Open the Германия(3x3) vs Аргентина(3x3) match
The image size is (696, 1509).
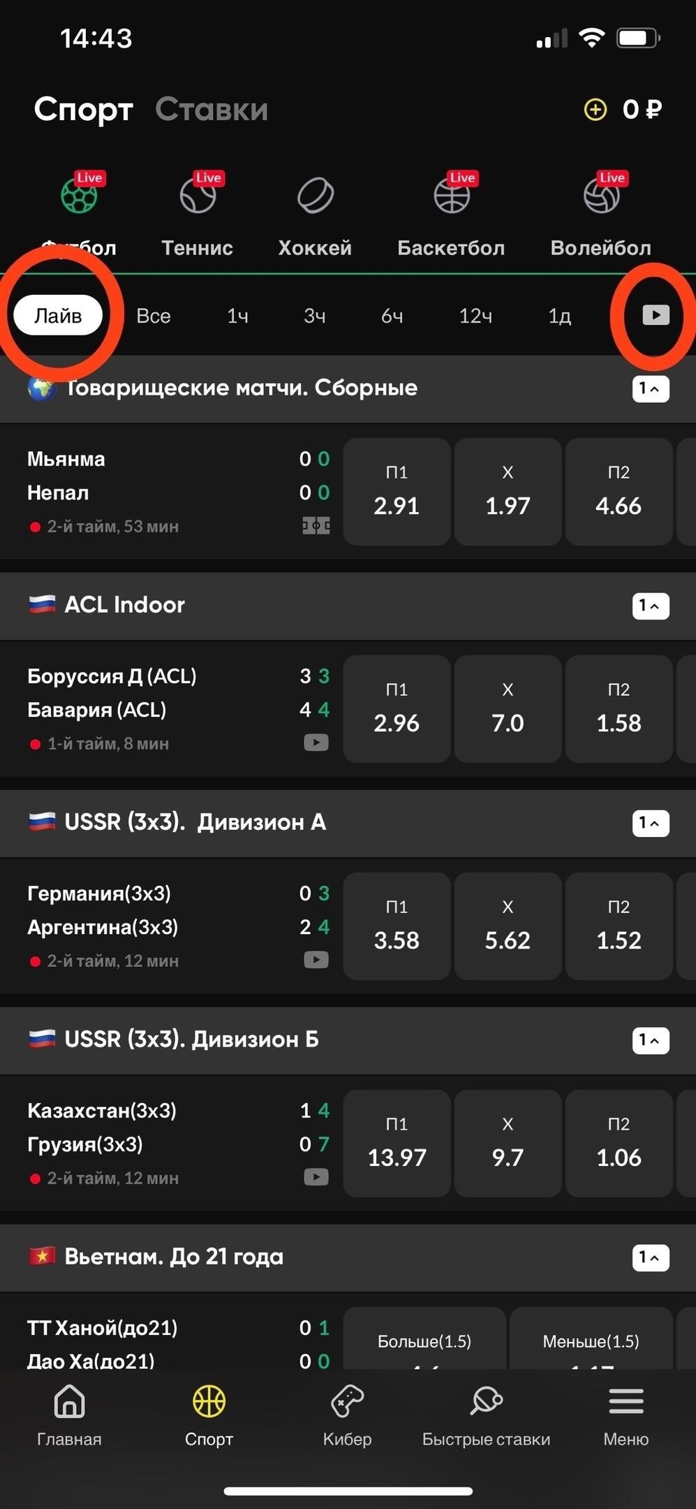(x=171, y=926)
